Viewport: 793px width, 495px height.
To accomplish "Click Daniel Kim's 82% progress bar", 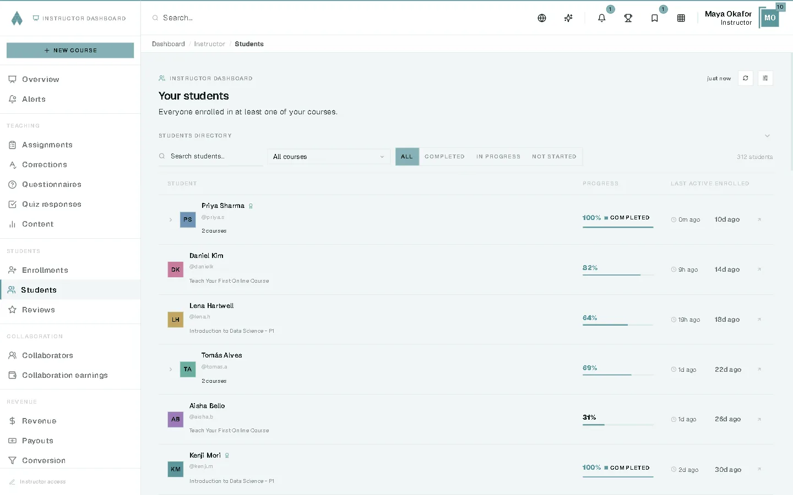I will point(618,274).
